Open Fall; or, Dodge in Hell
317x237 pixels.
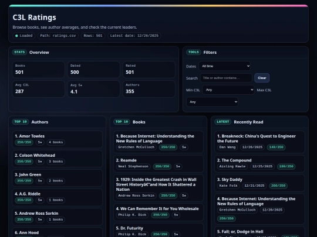259,232
